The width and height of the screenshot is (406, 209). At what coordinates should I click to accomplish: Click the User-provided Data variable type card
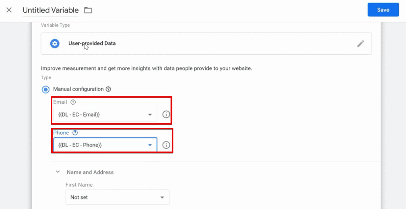click(x=206, y=44)
